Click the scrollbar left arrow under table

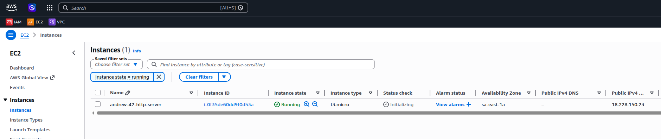pos(93,113)
